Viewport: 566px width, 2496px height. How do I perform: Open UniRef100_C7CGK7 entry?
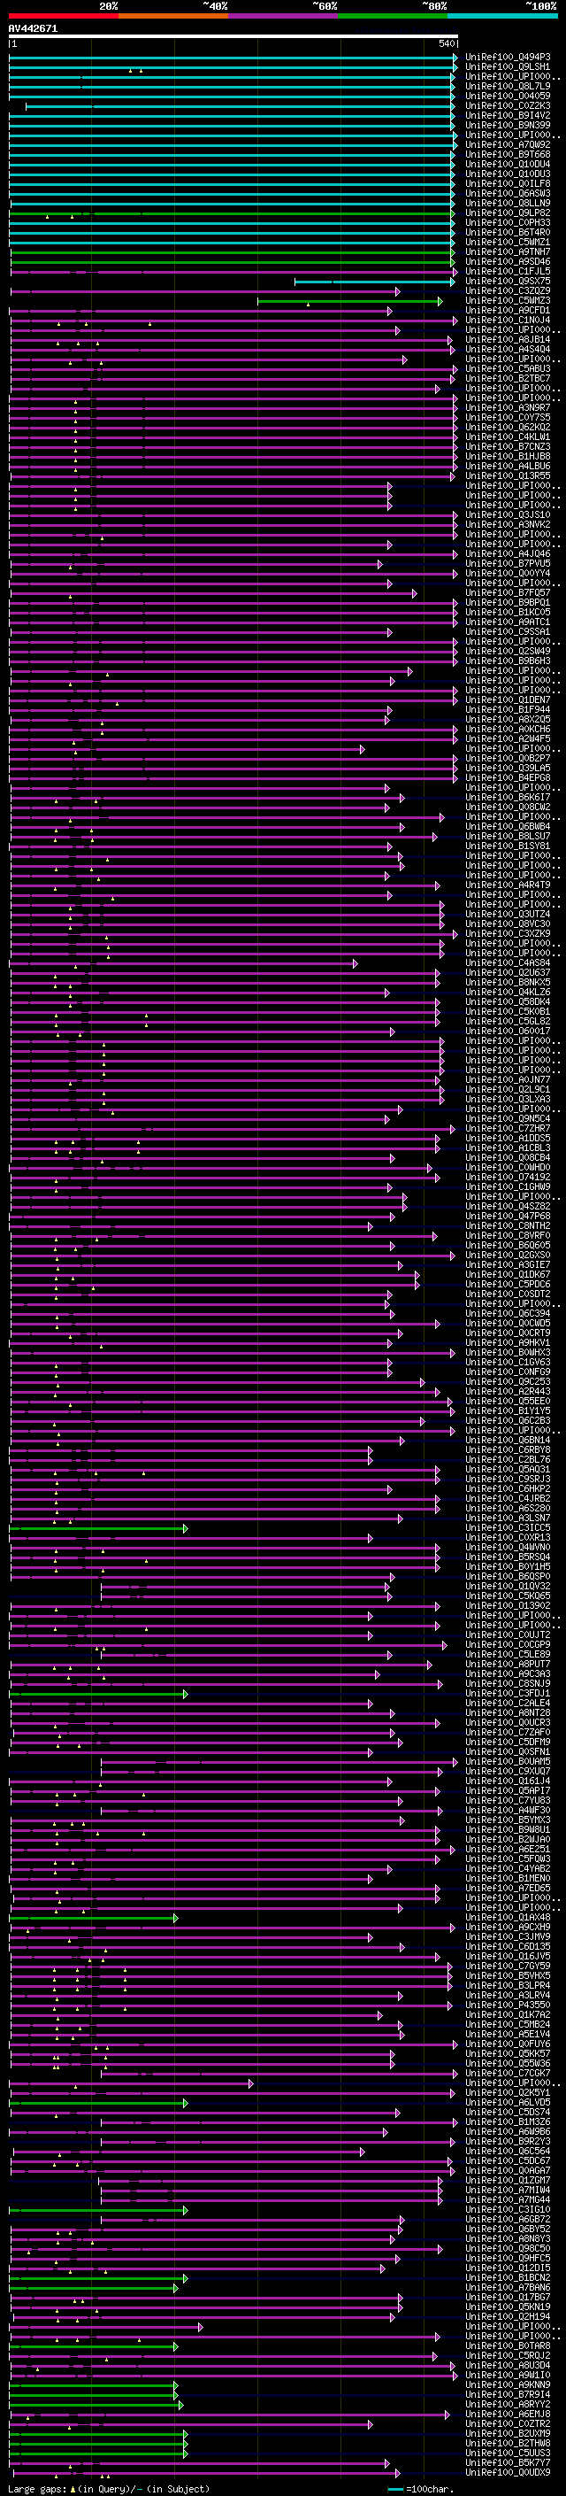508,2074
